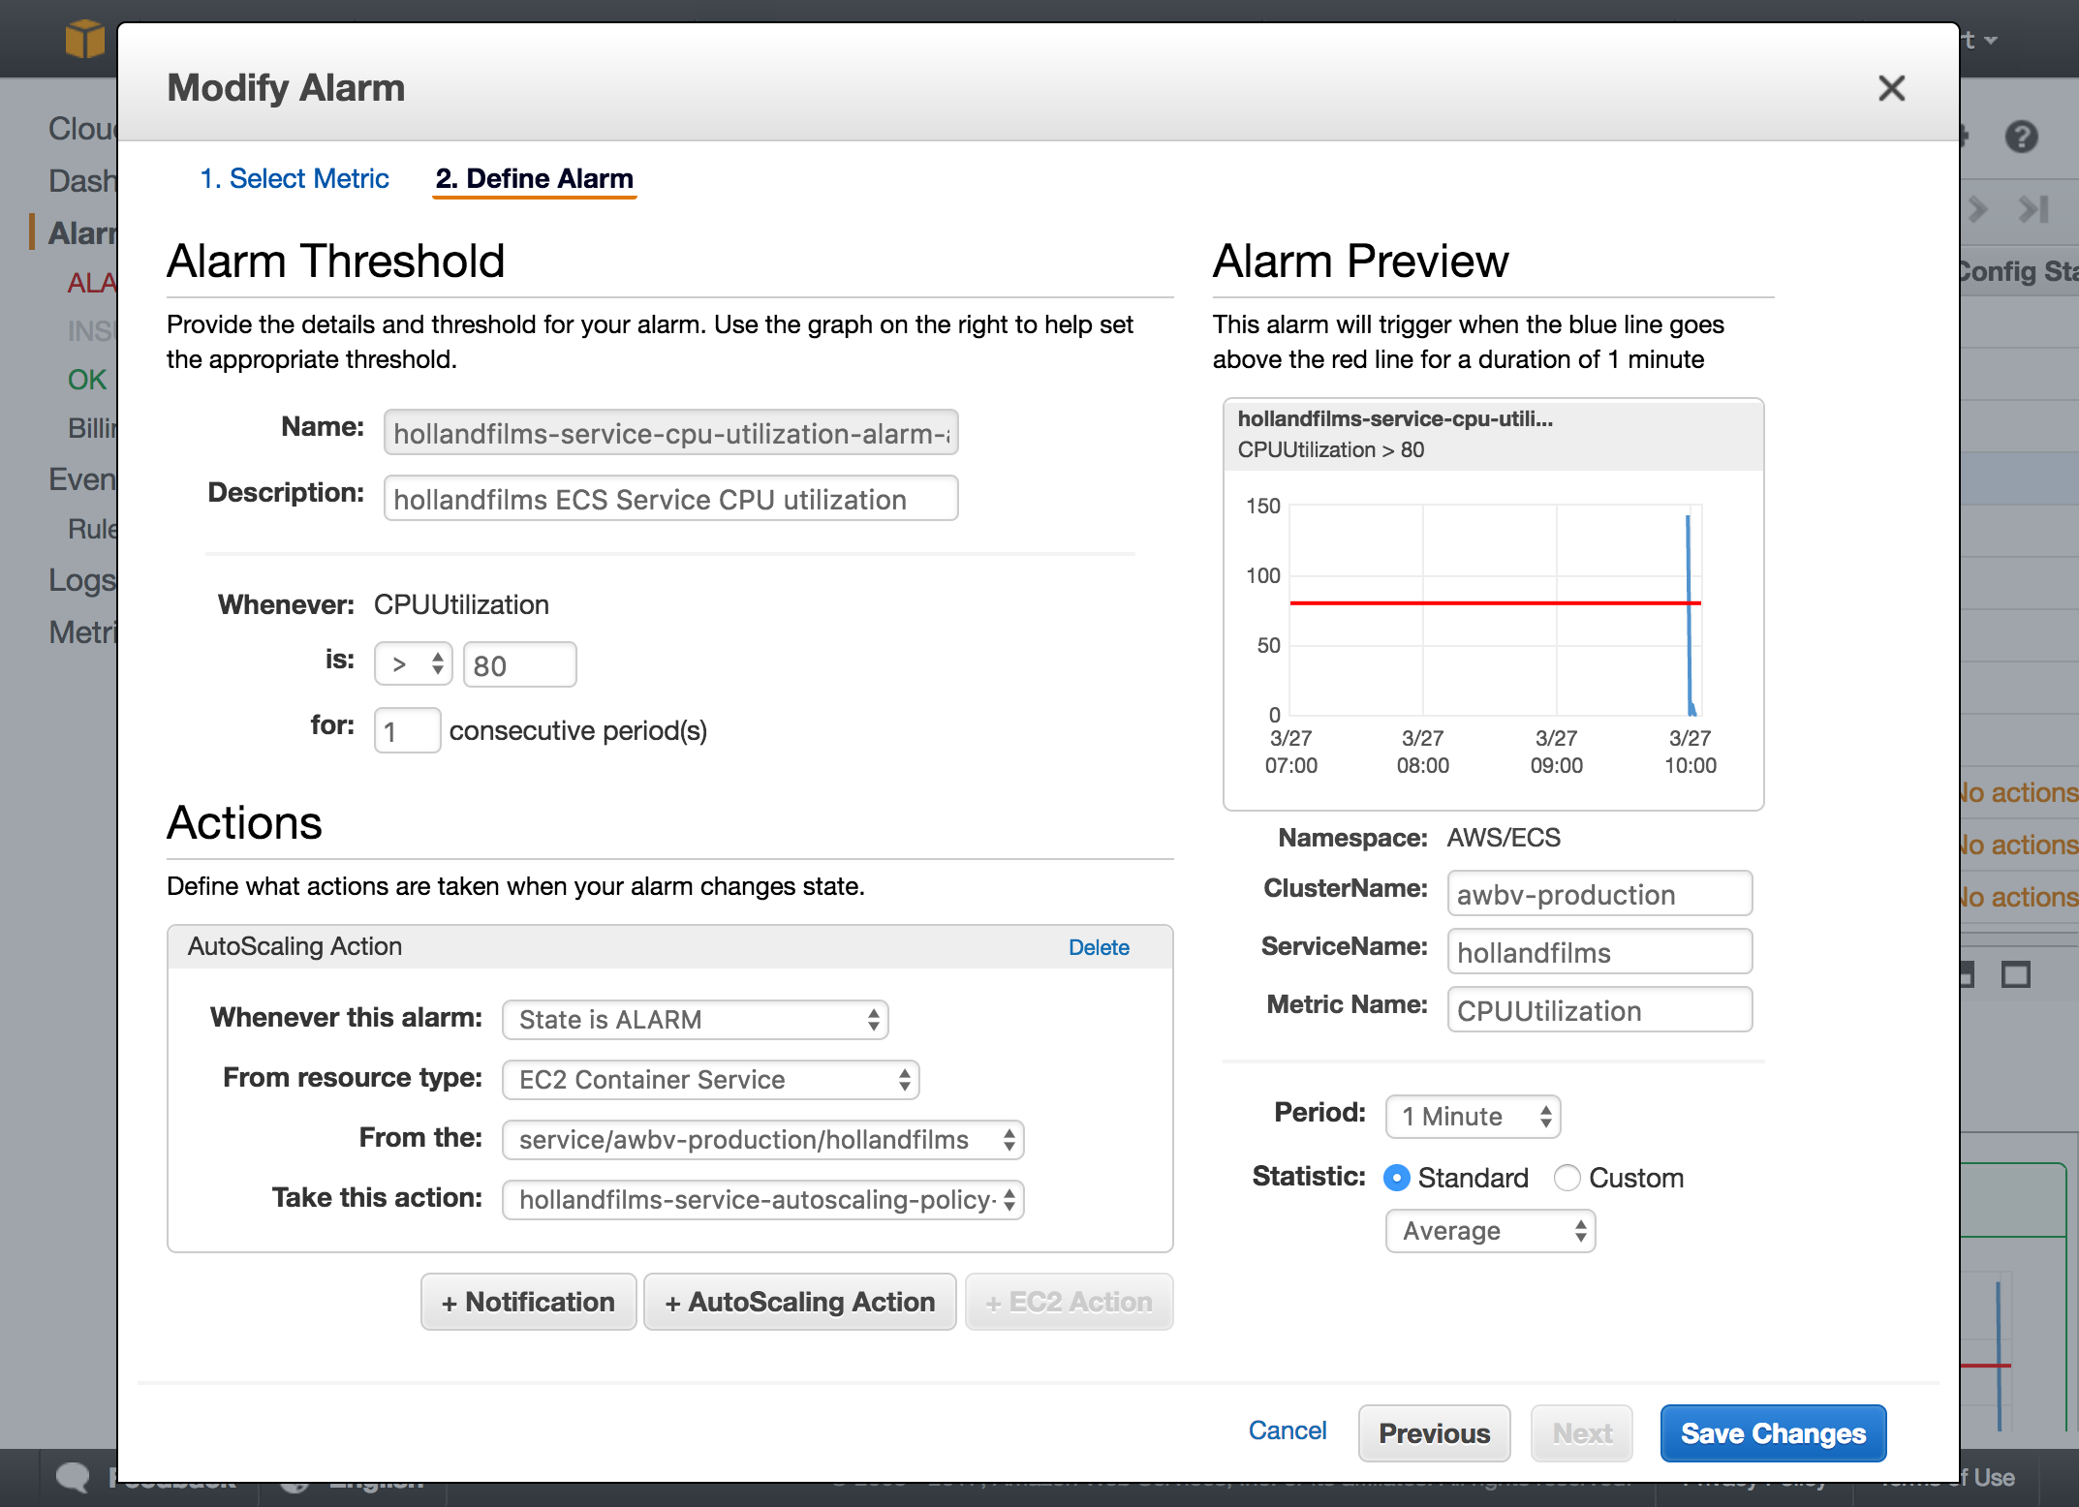Delete the AutoScaling Action
This screenshot has height=1507, width=2079.
coord(1099,947)
